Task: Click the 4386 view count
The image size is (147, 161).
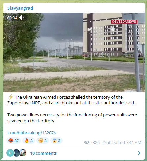Action: [x=95, y=142]
